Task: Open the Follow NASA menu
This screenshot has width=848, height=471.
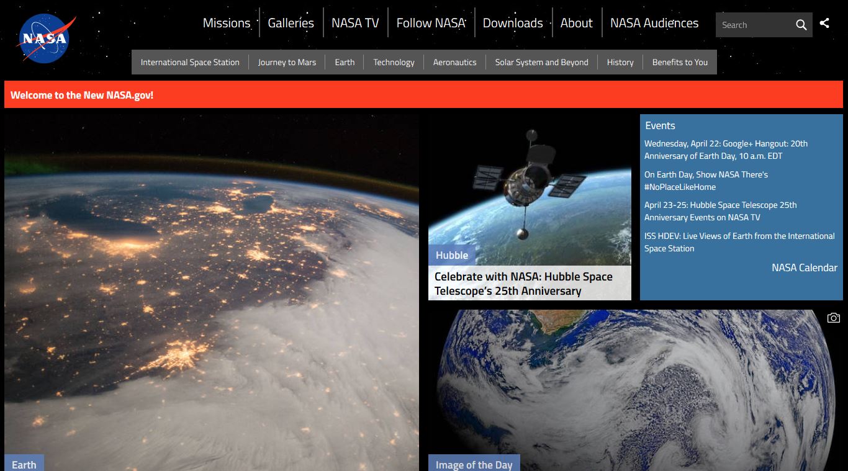Action: coord(431,23)
